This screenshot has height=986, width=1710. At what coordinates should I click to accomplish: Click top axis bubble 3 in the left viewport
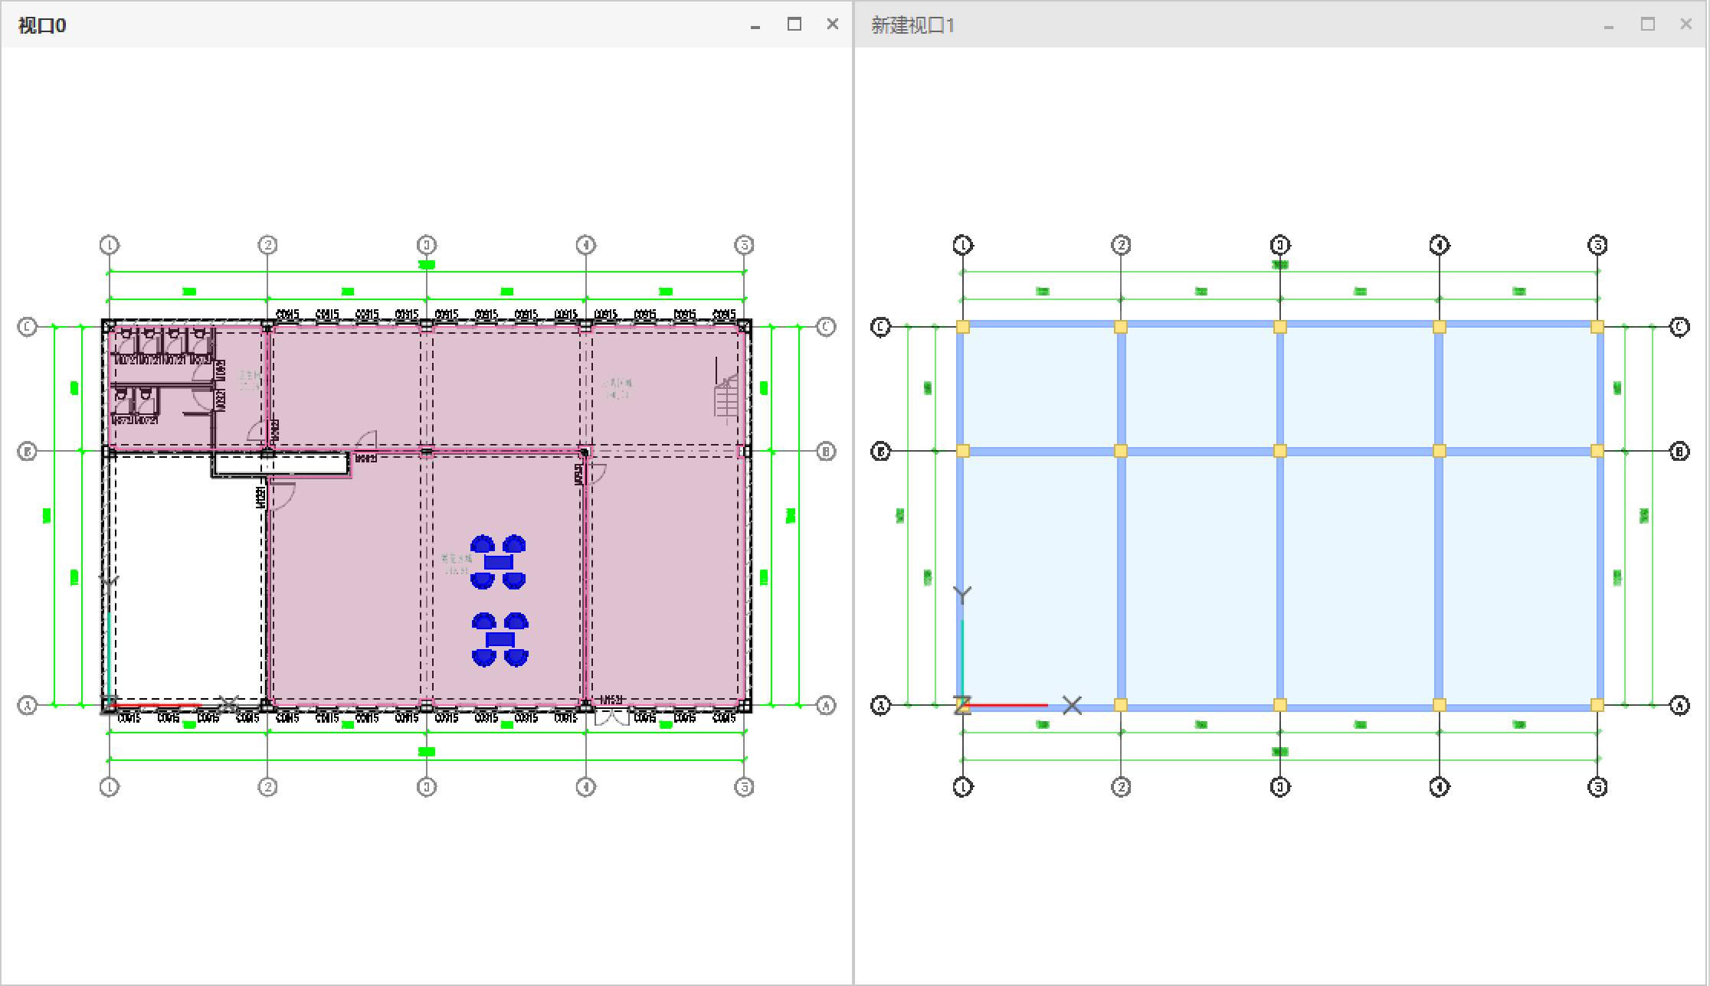(x=427, y=245)
